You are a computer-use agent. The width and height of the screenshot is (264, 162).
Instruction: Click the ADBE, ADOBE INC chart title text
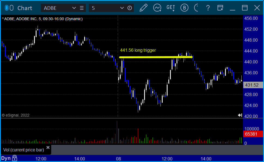click(43, 19)
